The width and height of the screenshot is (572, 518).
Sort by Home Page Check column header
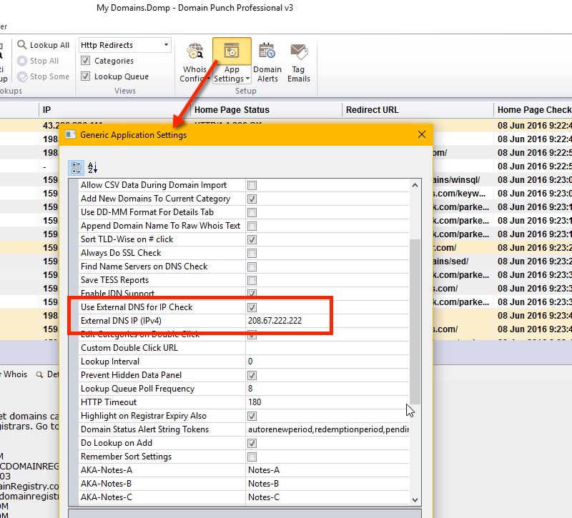[533, 110]
